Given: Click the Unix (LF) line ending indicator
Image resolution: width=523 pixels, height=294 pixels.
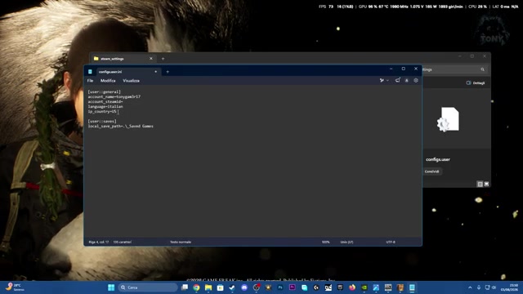Looking at the screenshot, I should 346,242.
